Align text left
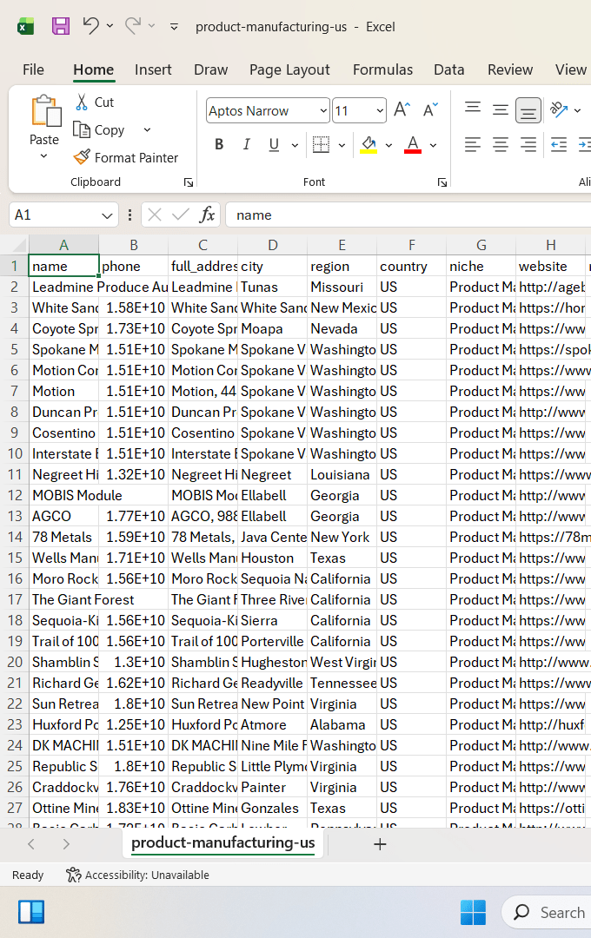Screen dimensions: 591x938 click(x=473, y=145)
